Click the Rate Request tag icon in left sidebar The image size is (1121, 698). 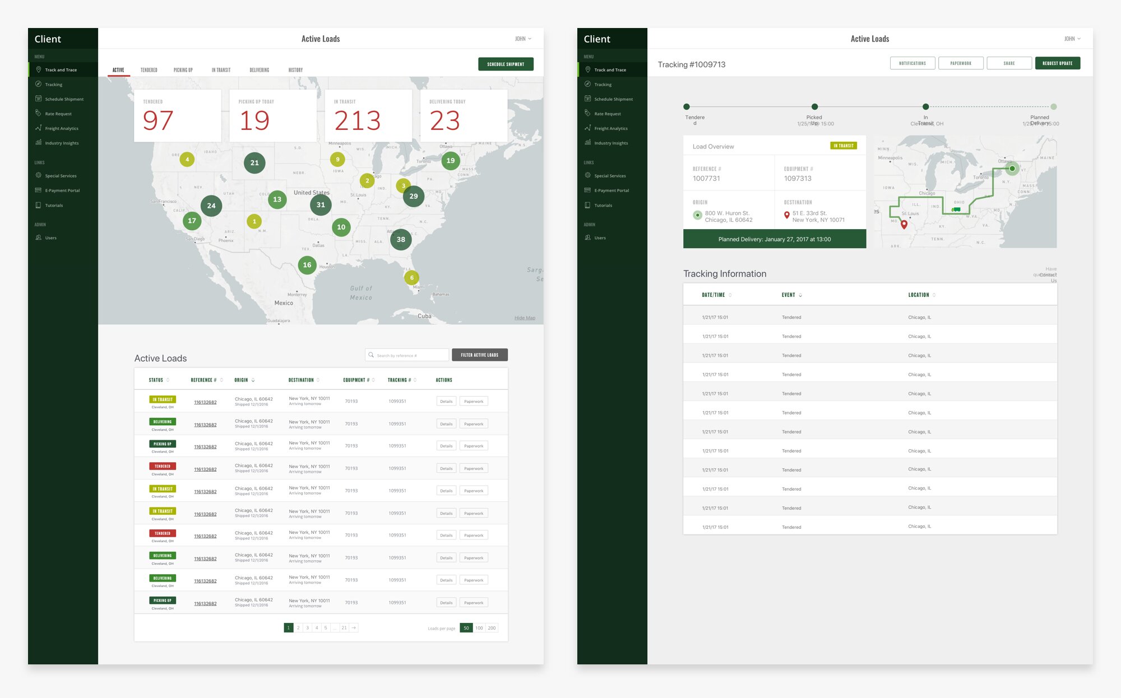(x=39, y=113)
